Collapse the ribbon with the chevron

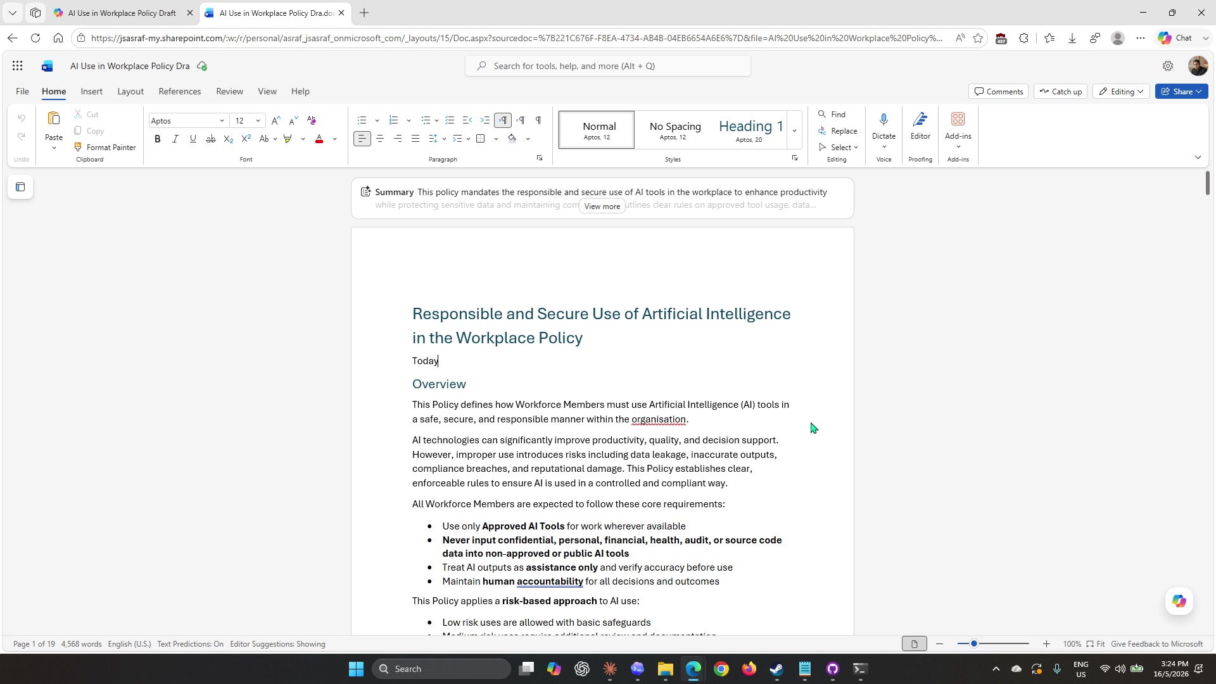click(x=1198, y=157)
